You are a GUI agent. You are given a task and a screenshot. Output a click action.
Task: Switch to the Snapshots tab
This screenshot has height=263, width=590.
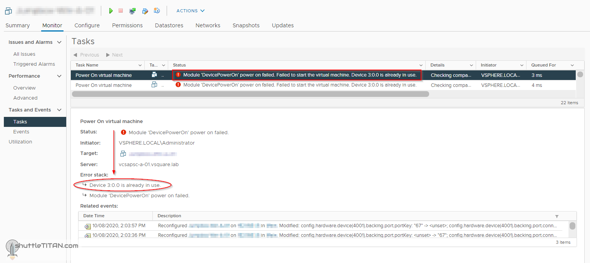coord(246,25)
